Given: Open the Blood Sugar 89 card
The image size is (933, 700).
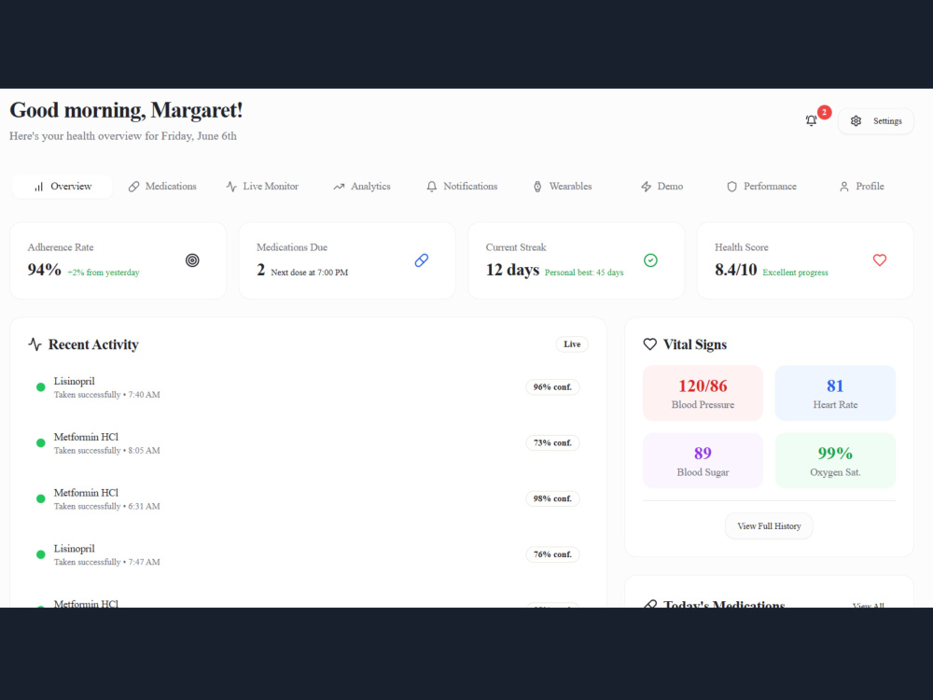Looking at the screenshot, I should (x=703, y=461).
